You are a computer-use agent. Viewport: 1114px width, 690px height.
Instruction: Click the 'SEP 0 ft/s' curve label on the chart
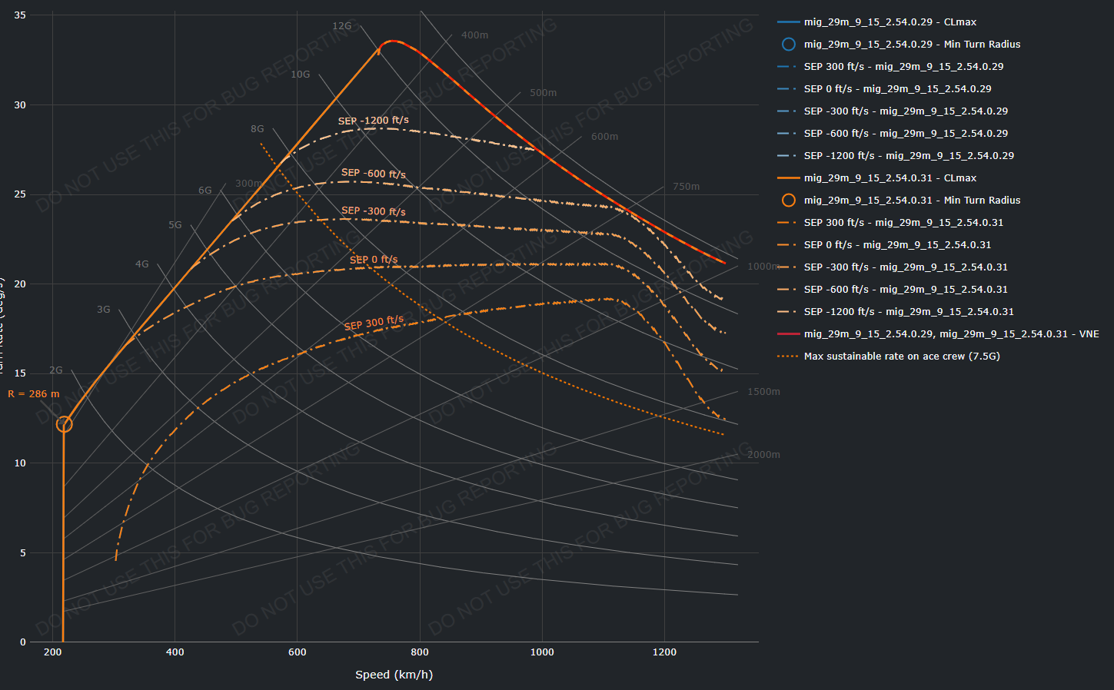(374, 260)
